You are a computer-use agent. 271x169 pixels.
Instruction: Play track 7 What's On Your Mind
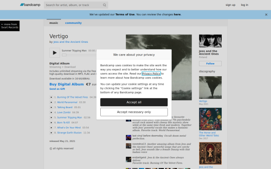click(51, 128)
